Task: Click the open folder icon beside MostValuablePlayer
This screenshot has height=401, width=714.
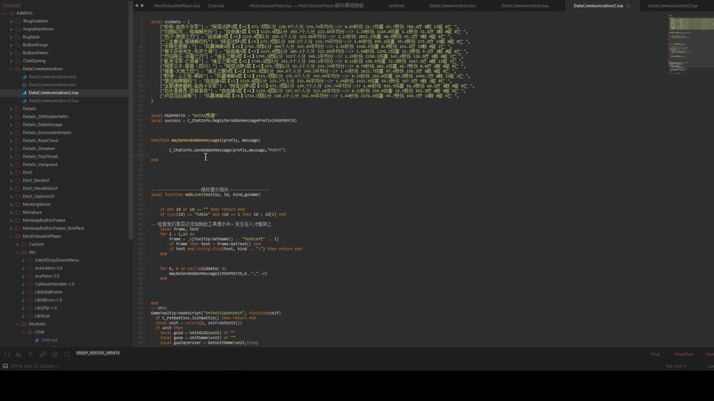Action: 18,237
